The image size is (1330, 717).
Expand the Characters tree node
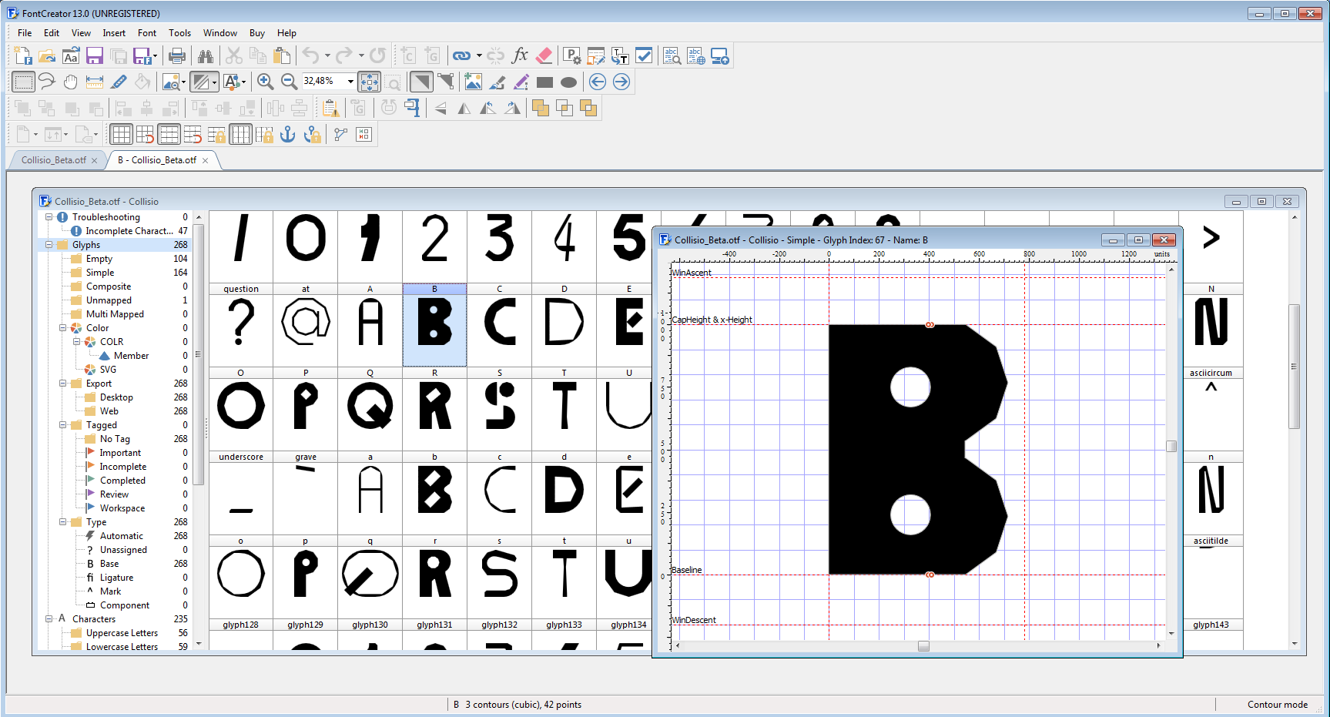(49, 619)
